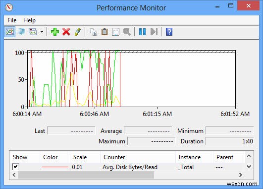Viewport: 263px width, 189px height.
Task: Click the _Total instance cell
Action: click(x=186, y=167)
